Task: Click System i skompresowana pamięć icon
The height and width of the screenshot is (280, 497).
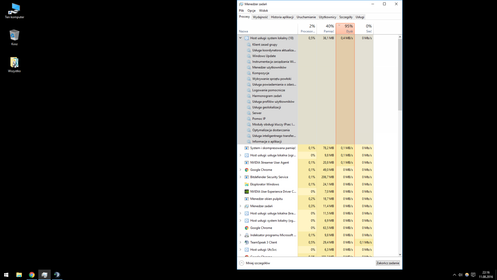Action: pyautogui.click(x=247, y=148)
